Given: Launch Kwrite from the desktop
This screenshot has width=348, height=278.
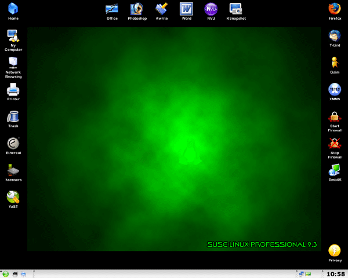Looking at the screenshot, I should pyautogui.click(x=162, y=9).
